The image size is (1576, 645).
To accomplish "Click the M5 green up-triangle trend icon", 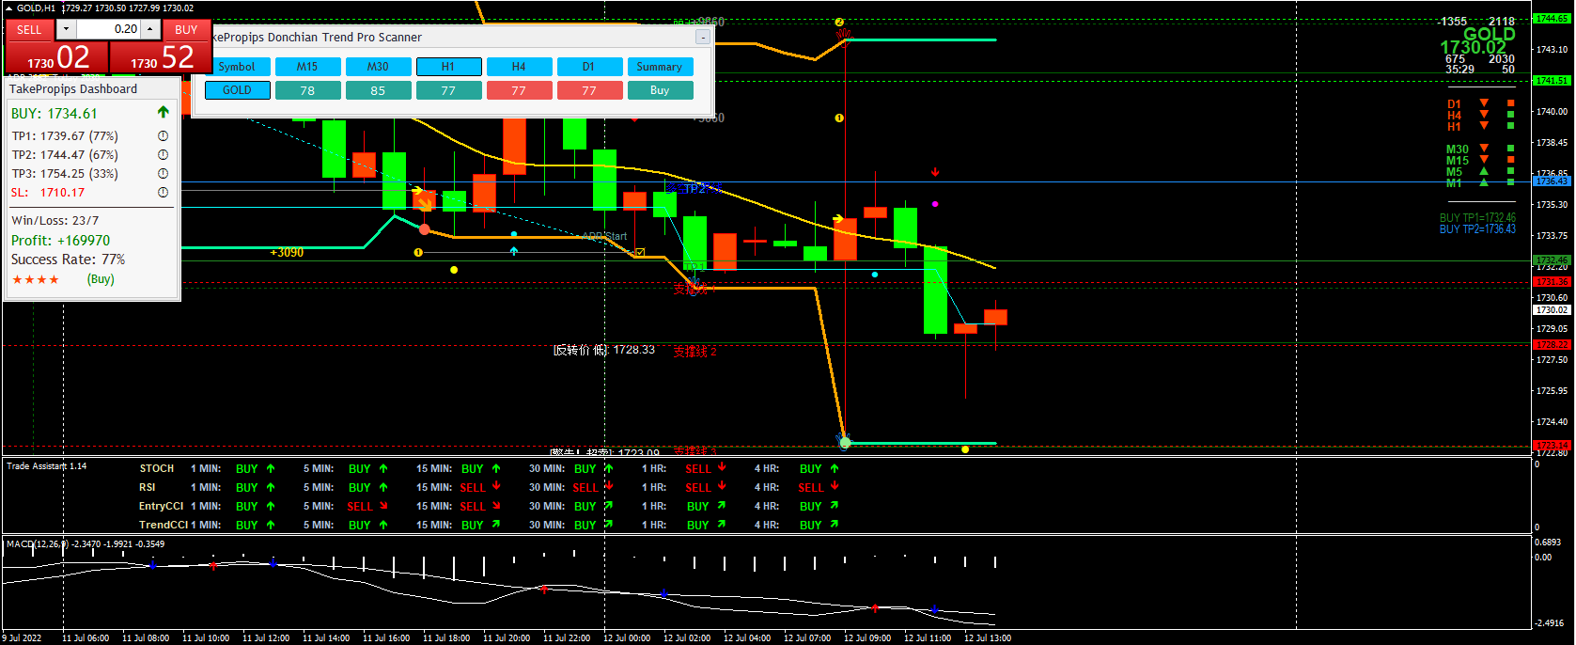I will (x=1484, y=171).
